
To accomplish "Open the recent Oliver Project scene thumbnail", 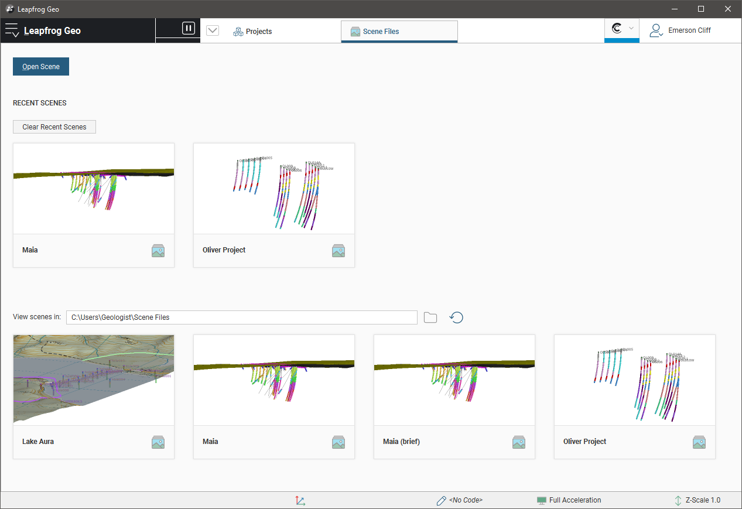I will 274,189.
